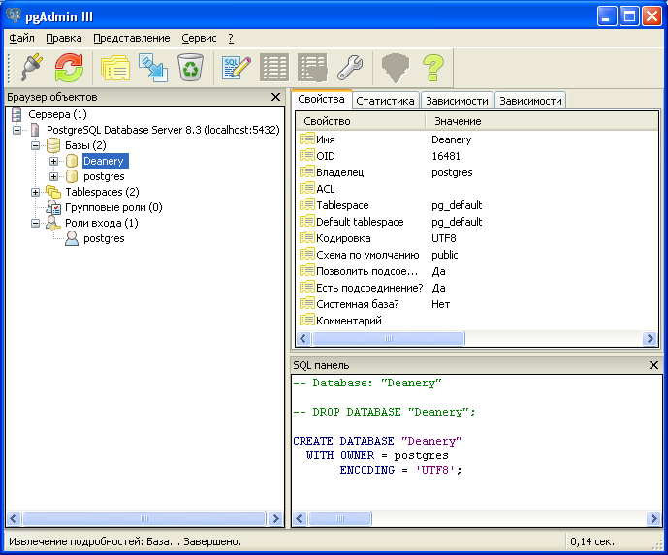This screenshot has height=555, width=668.
Task: Click the Схема по умолчанию value public
Action: coord(444,255)
